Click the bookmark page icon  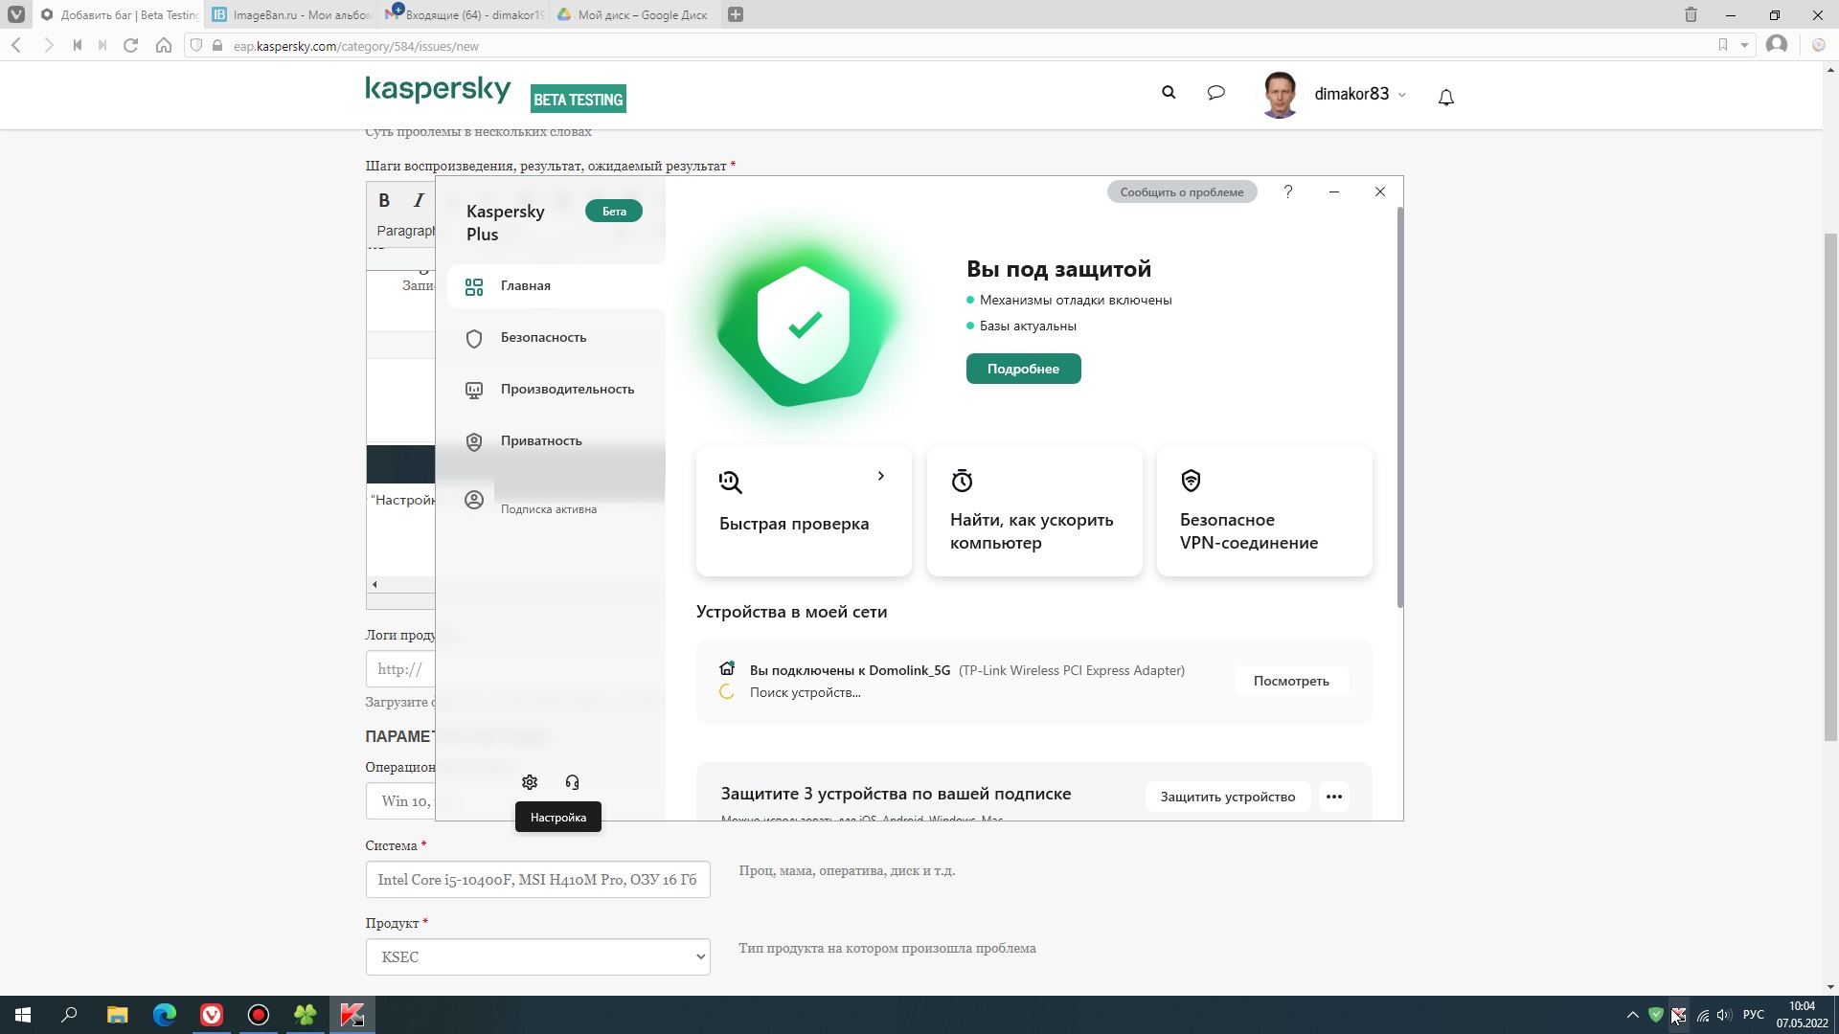point(1723,45)
